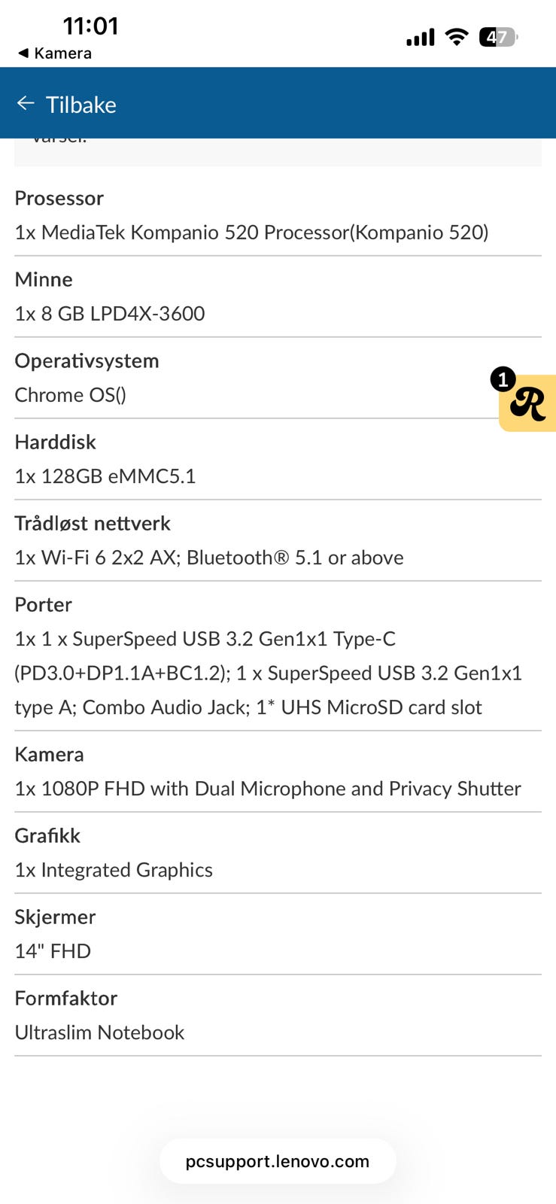The width and height of the screenshot is (556, 1204).
Task: Open the yellow R floating badge
Action: point(529,406)
